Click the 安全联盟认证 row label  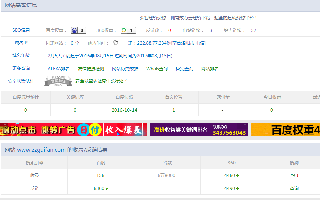(21, 81)
